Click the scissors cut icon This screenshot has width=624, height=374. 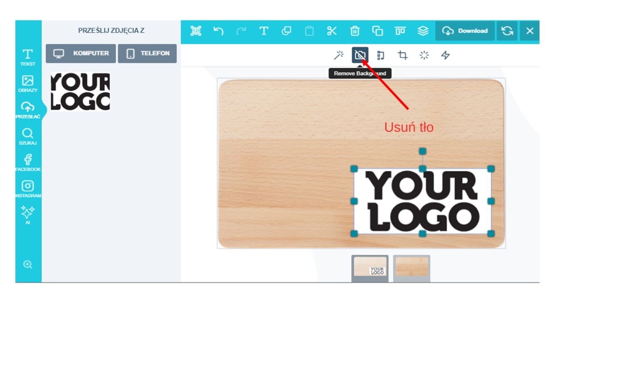[332, 31]
